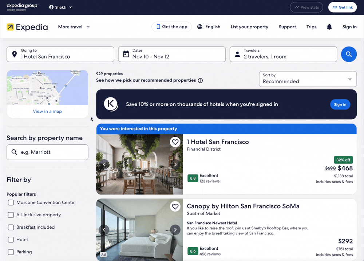Click the $292 price
This screenshot has width=364, height=261.
click(x=345, y=241)
